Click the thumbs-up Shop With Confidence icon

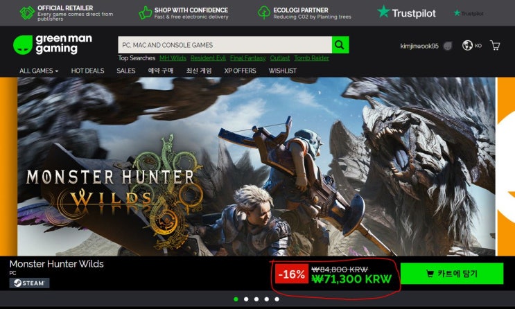[145, 12]
